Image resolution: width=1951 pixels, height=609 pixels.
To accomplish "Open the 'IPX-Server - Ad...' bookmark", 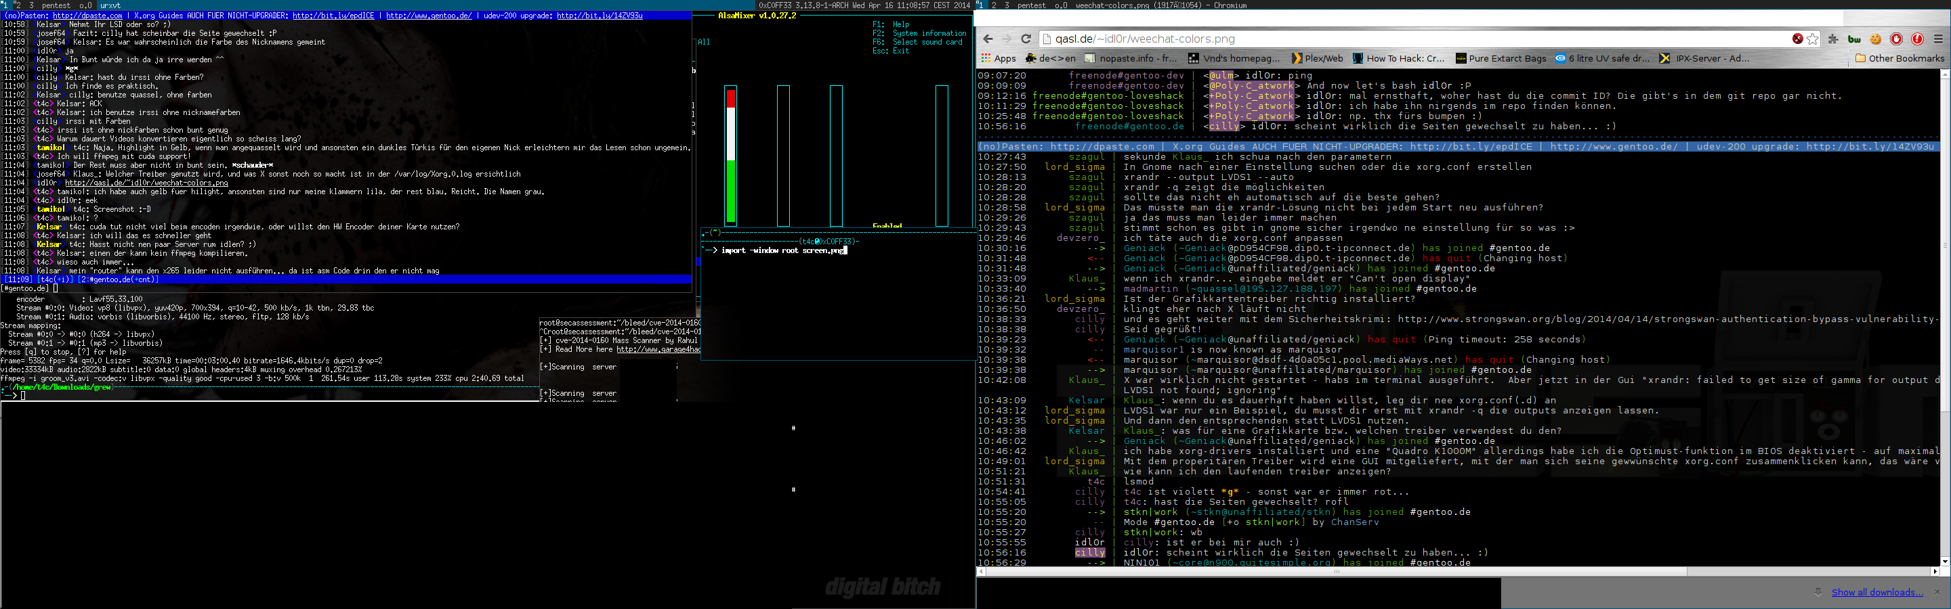I will click(x=1705, y=58).
